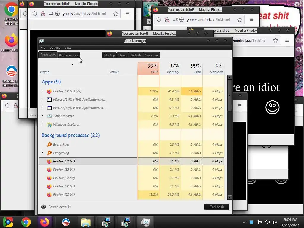Expand second Microsoft HTML Application host row
The image size is (304, 228).
42,107
